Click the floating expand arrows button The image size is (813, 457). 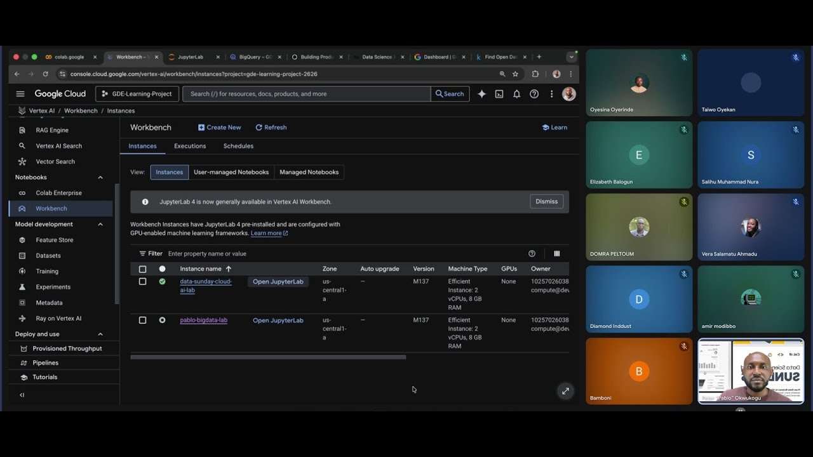[565, 391]
